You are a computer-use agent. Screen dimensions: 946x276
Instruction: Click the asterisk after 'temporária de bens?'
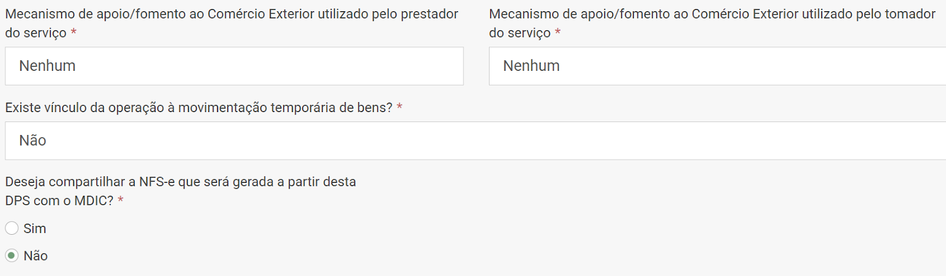(400, 107)
